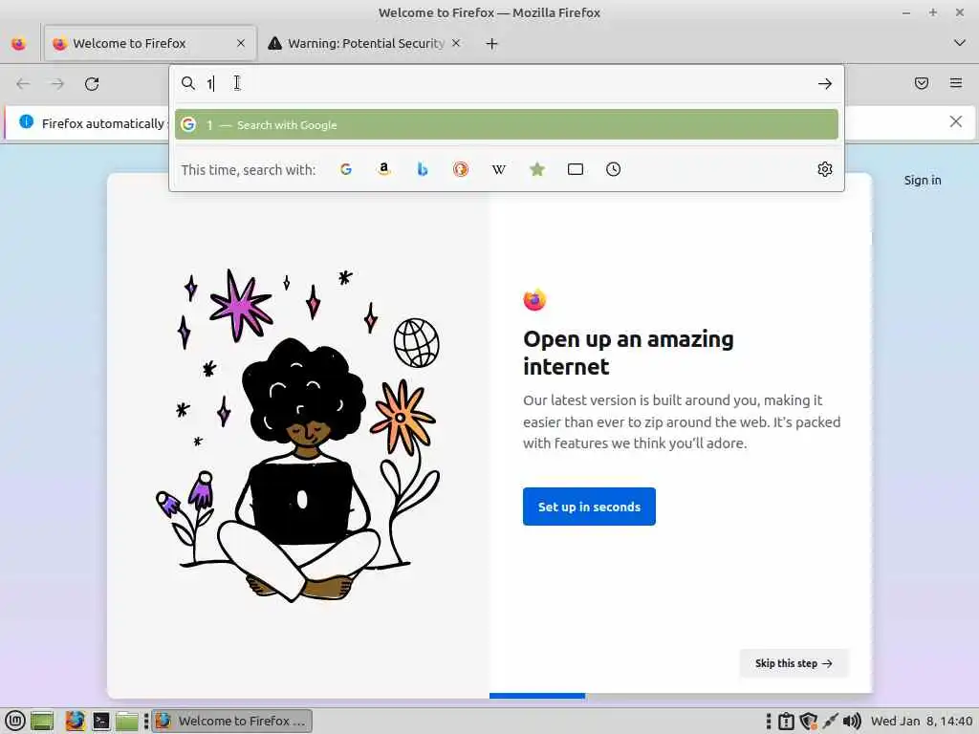979x734 pixels.
Task: Open the clock calendar Wed Jan 8
Action: pos(922,721)
